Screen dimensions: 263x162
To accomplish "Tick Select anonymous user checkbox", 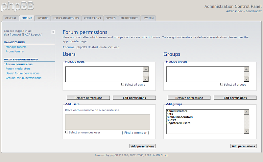I will point(67,132).
